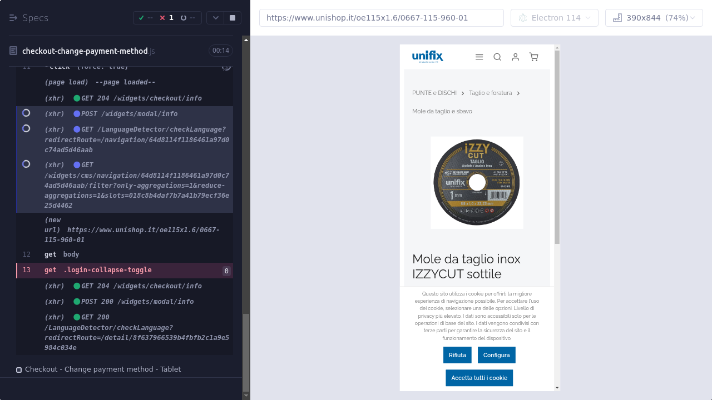
Task: Stop the running test
Action: point(232,18)
